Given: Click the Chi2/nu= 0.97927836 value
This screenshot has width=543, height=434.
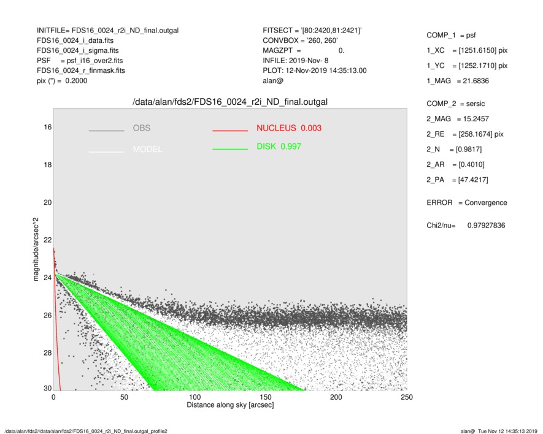Looking at the screenshot, I should 466,226.
